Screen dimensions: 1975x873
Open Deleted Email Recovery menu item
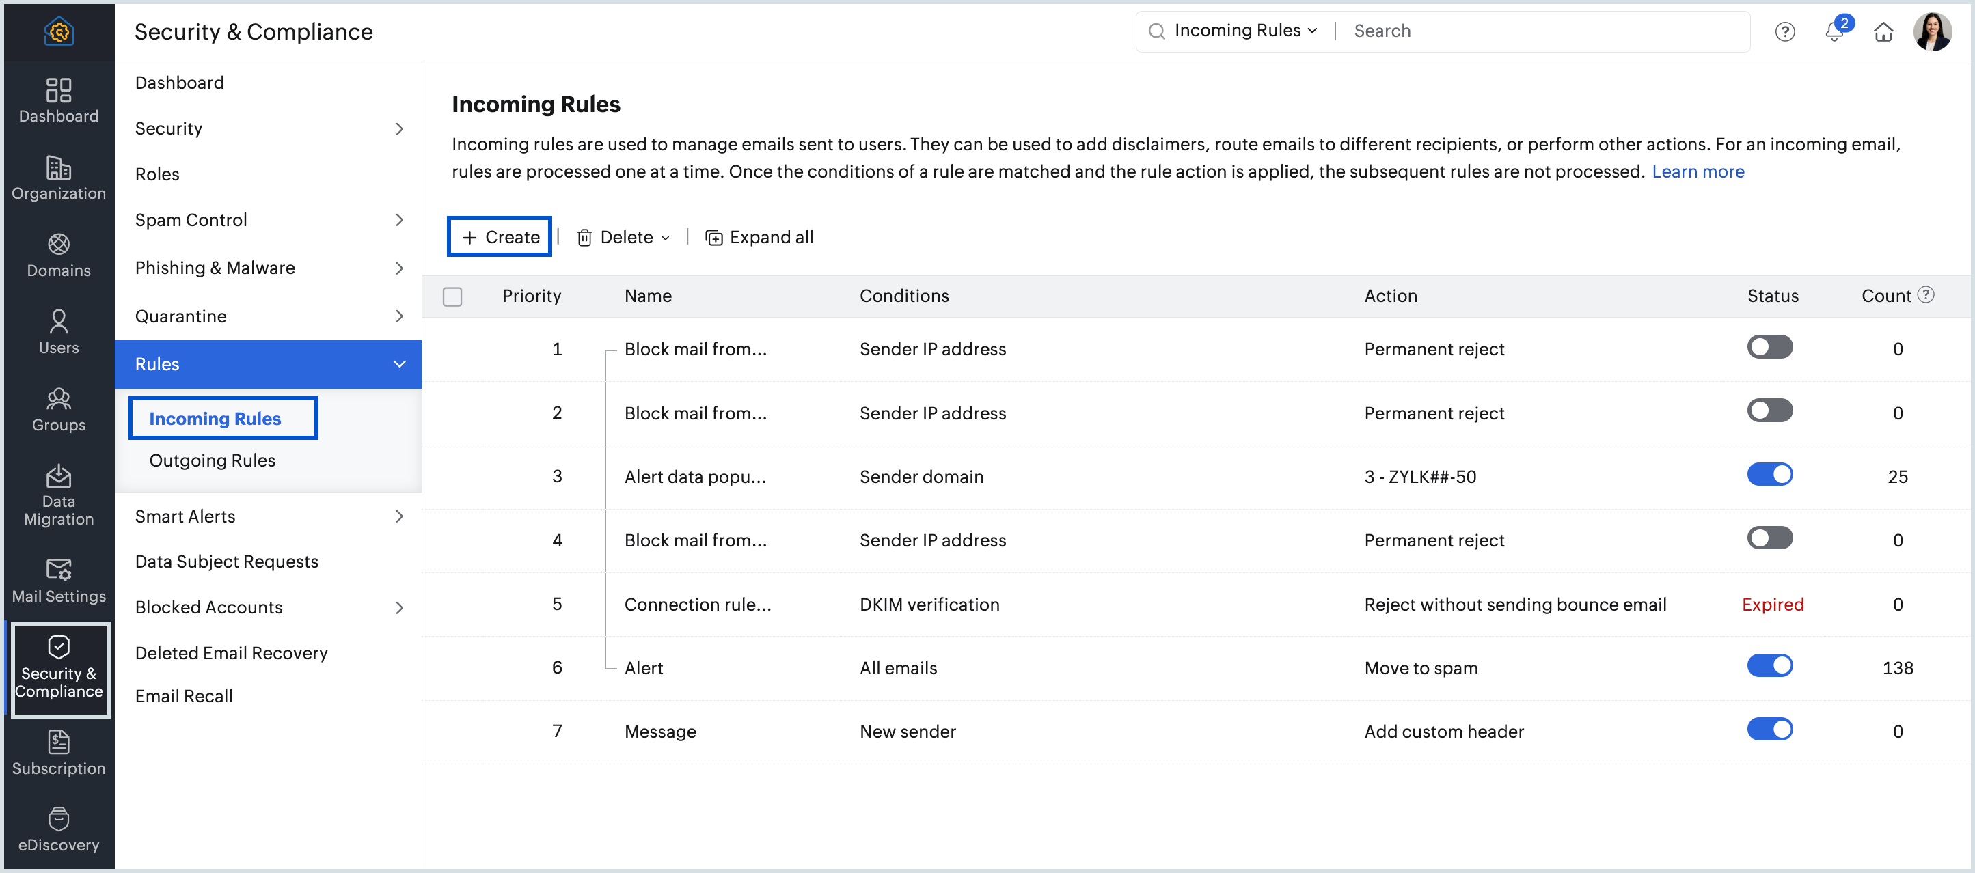point(231,652)
